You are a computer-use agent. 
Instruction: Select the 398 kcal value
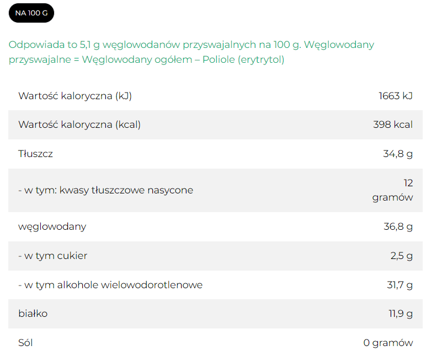(392, 125)
